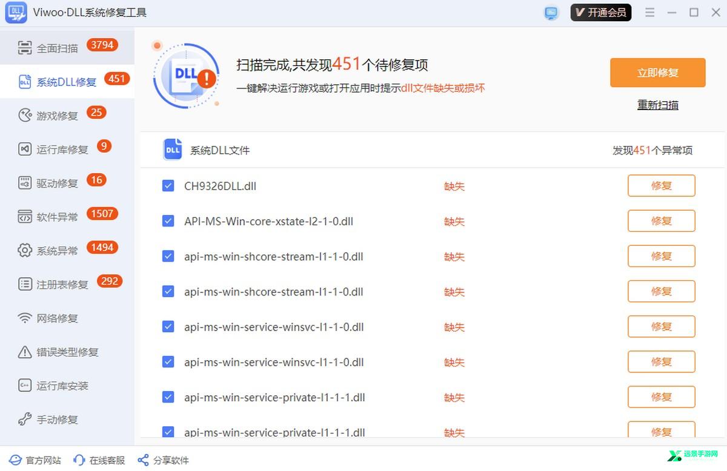727x471 pixels.
Task: Click 修复 for first api-ms-win-service-winsvc-l1-1-0.dll row
Action: pyautogui.click(x=661, y=327)
